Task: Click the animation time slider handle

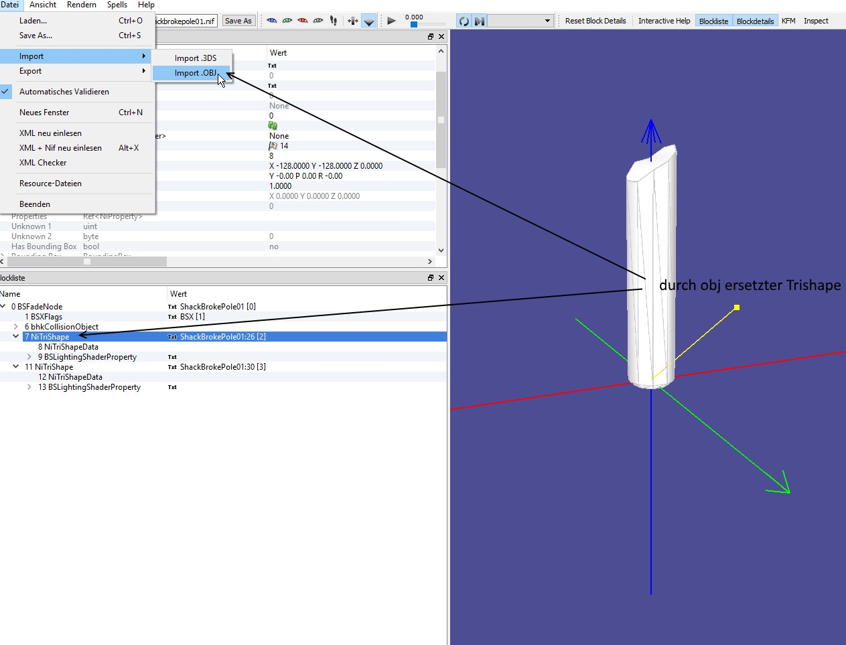Action: tap(414, 25)
